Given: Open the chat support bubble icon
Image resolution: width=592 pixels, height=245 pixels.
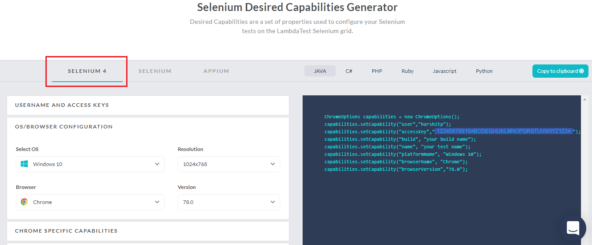Looking at the screenshot, I should point(573,228).
